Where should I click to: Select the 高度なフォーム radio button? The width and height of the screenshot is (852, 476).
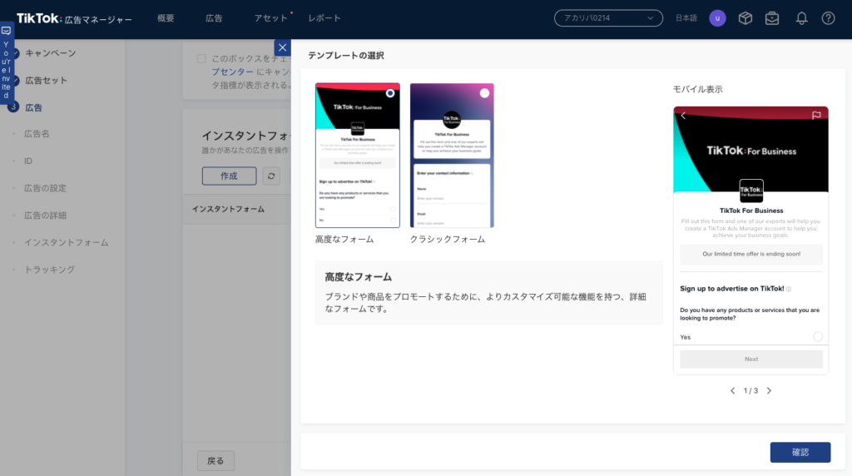(x=390, y=93)
